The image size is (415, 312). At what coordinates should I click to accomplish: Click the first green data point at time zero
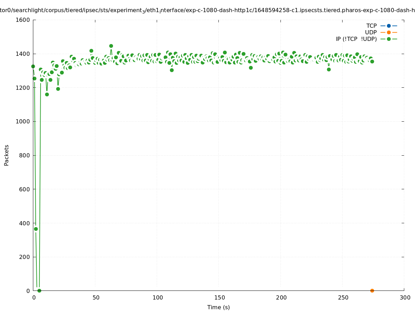33,66
